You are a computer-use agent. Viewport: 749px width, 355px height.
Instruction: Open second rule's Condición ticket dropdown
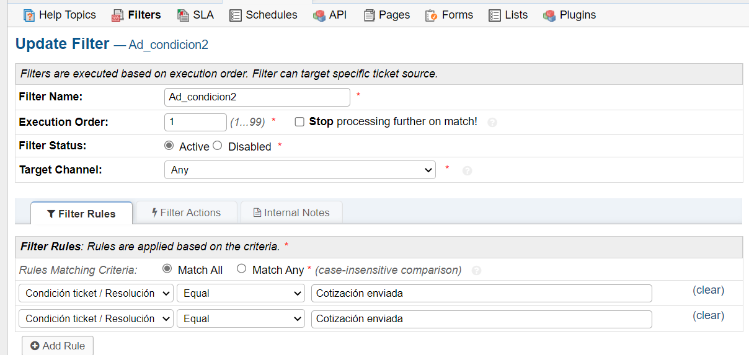[96, 318]
